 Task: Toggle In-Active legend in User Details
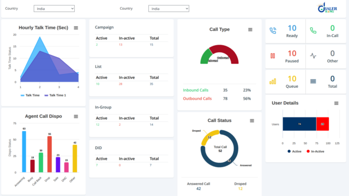315,151
